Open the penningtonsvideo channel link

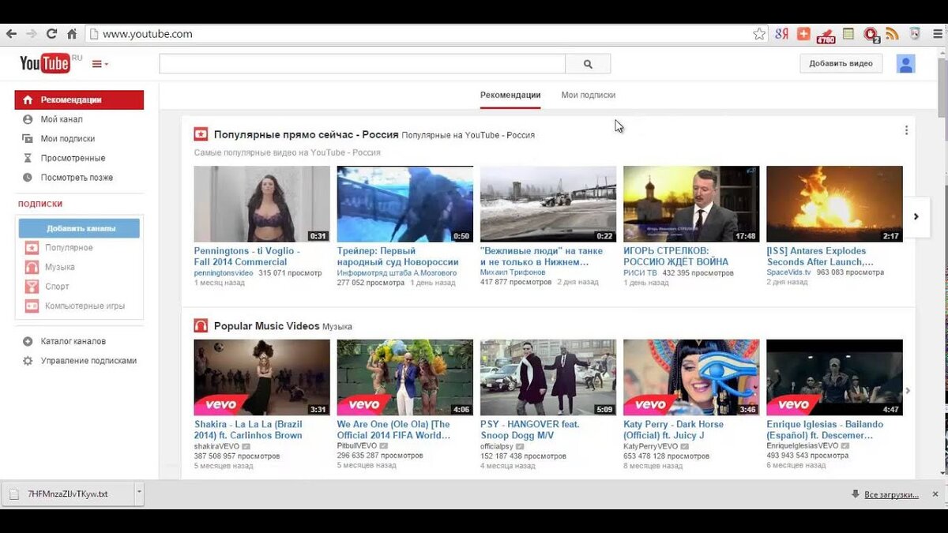pyautogui.click(x=224, y=273)
